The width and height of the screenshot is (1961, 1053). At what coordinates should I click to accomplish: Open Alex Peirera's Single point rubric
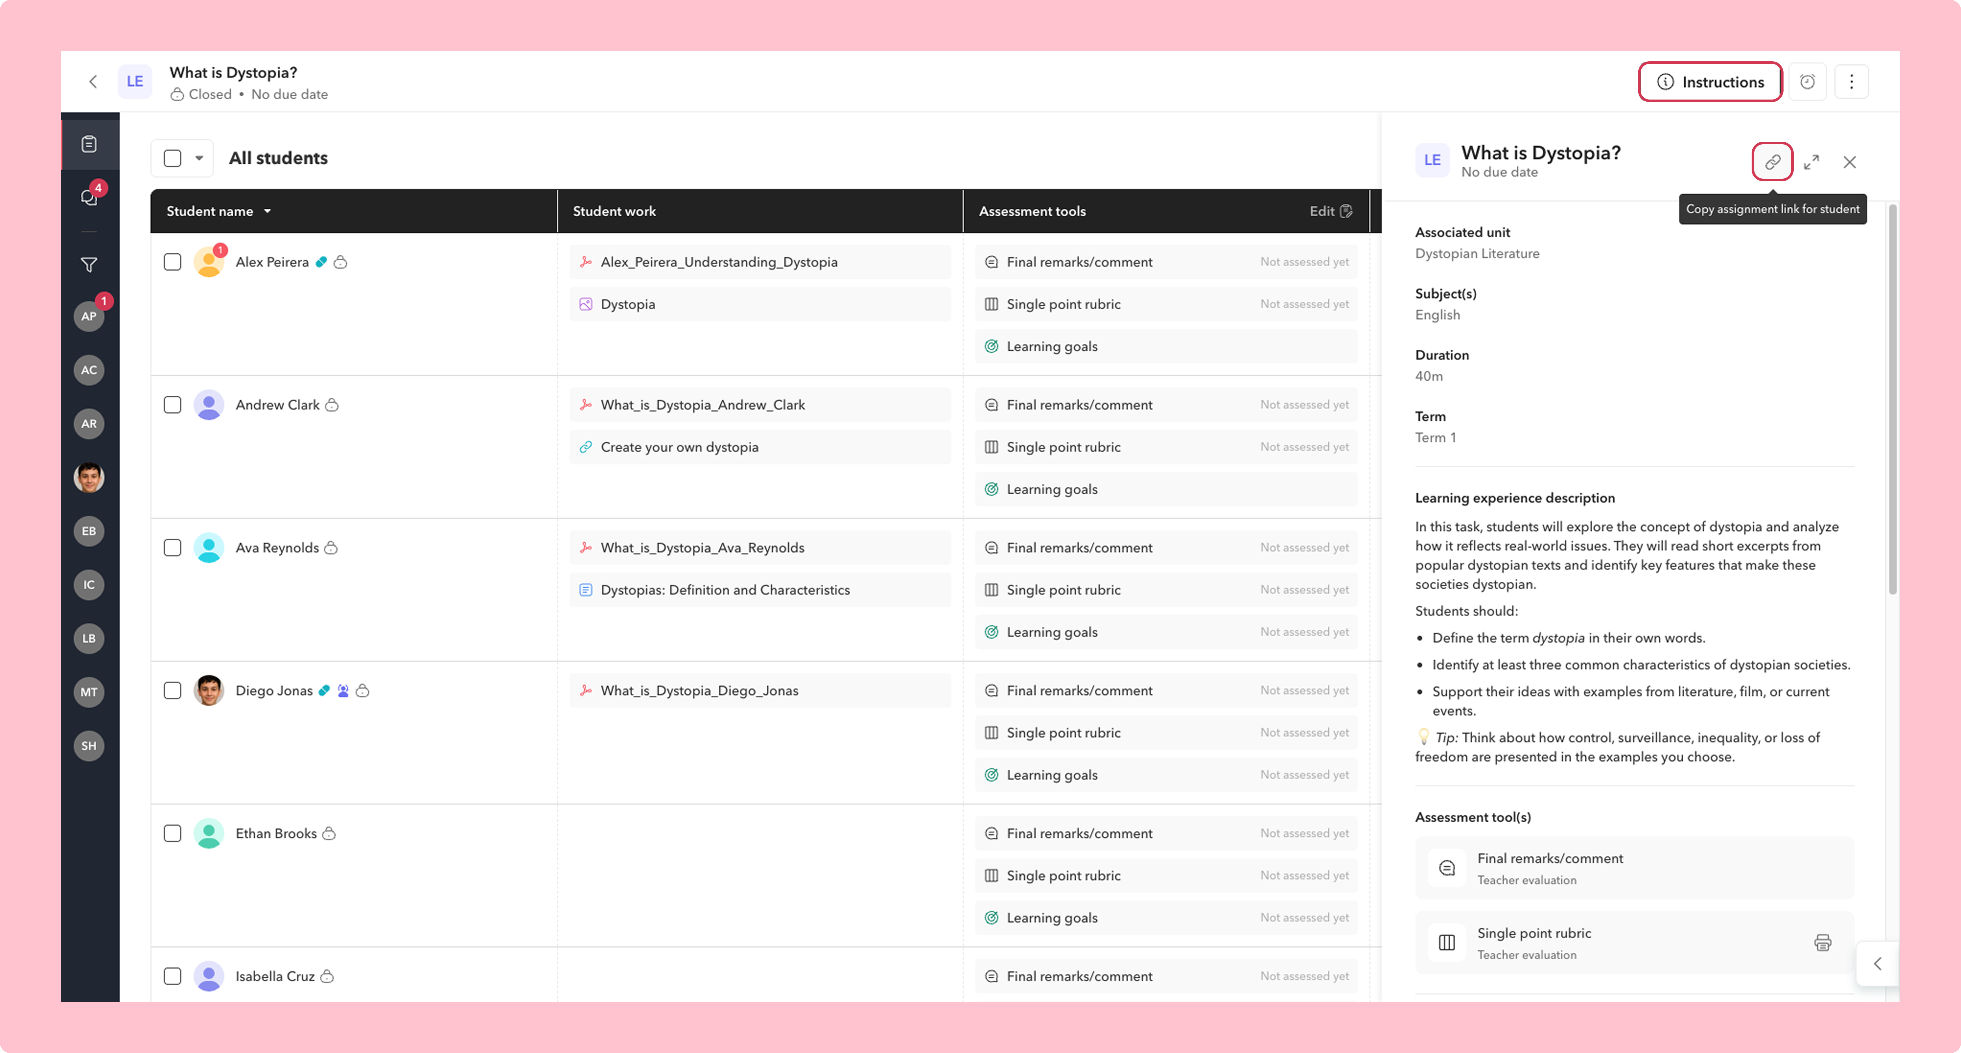(x=1166, y=304)
